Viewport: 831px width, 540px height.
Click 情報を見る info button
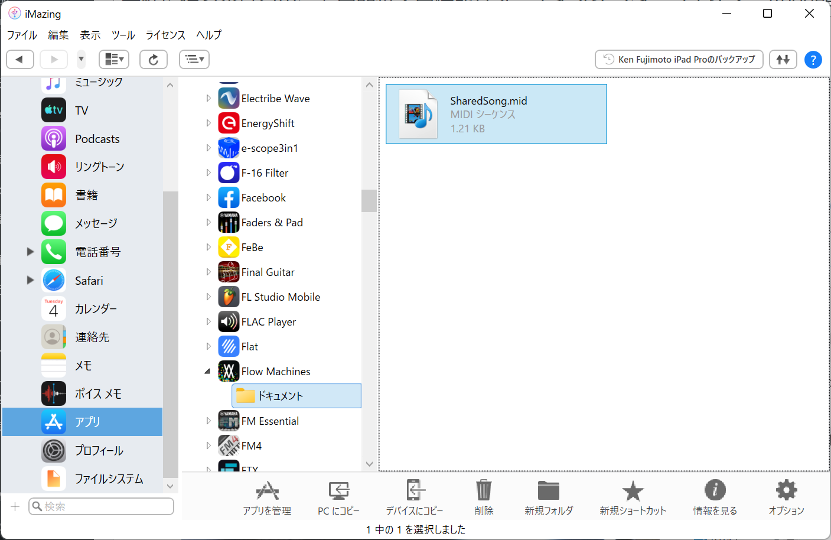tap(715, 498)
